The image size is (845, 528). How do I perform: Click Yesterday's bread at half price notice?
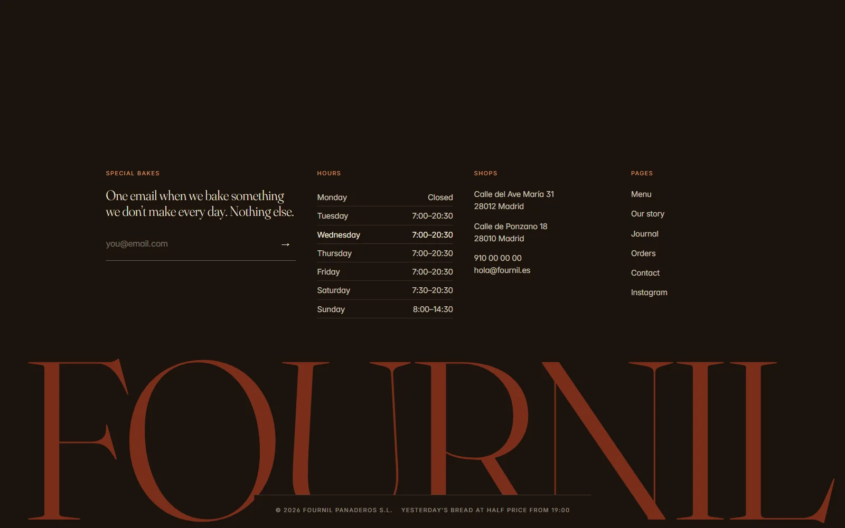(485, 510)
